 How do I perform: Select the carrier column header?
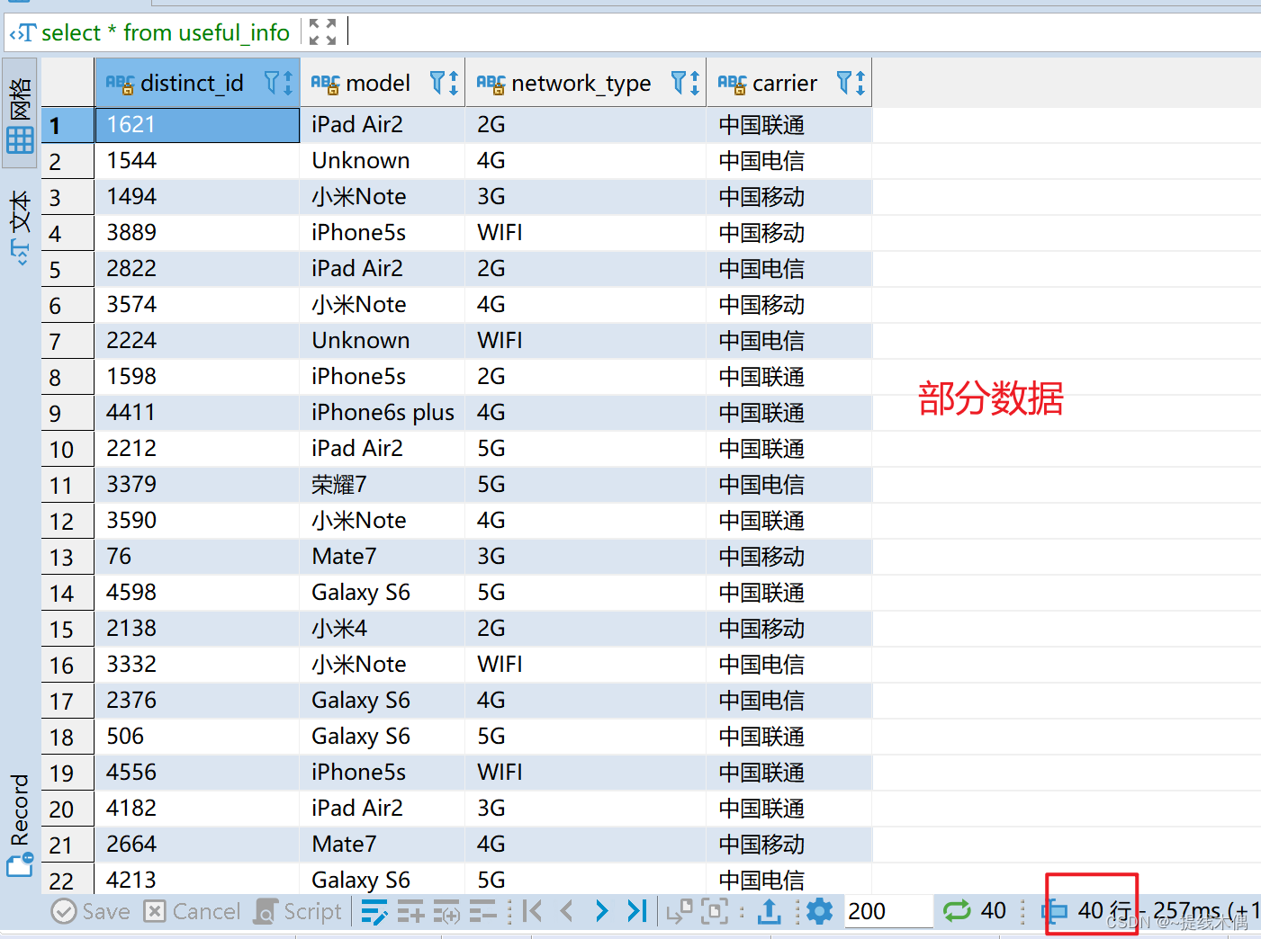pos(789,83)
